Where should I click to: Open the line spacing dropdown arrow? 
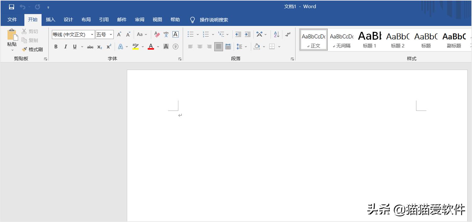245,46
